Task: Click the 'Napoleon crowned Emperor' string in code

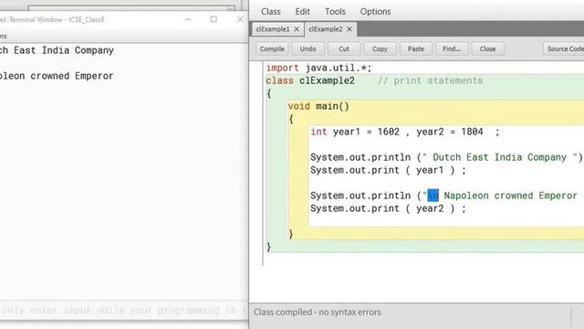Action: 510,196
